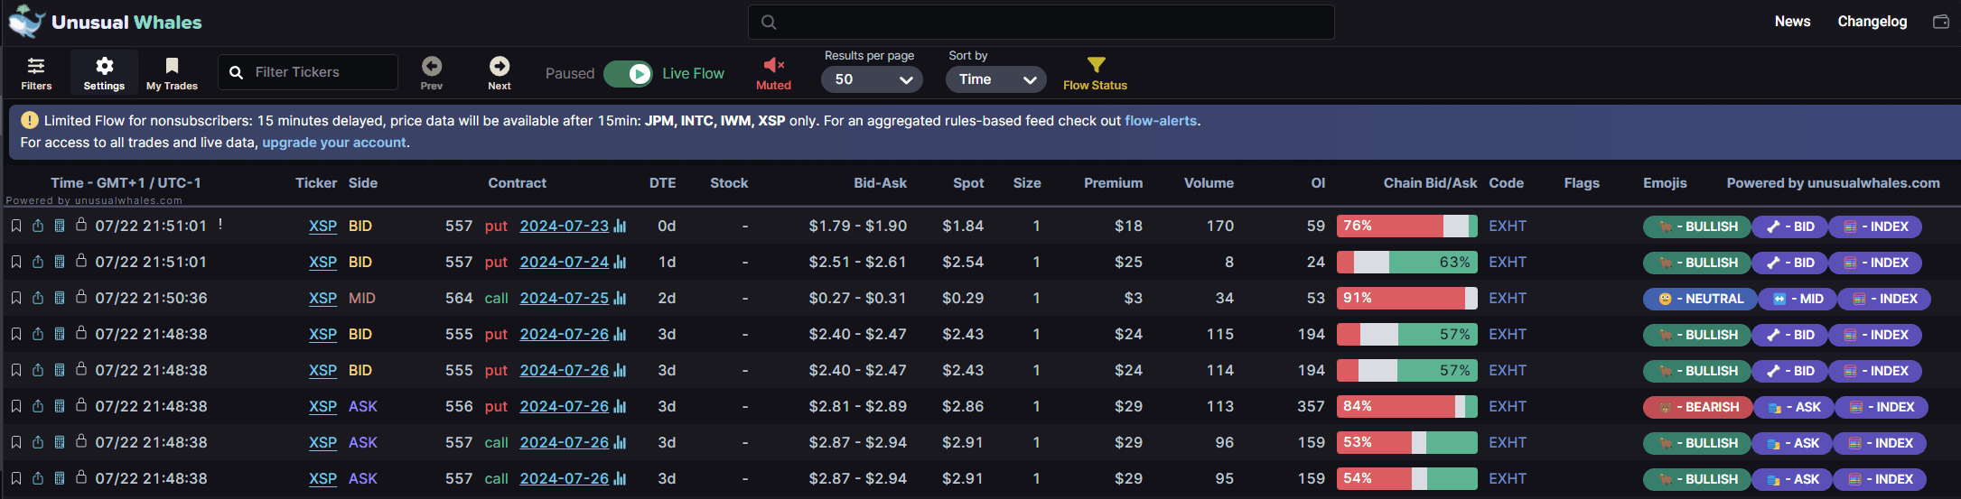
Task: Bookmark the 2024-07-23 put trade row
Action: (x=16, y=226)
